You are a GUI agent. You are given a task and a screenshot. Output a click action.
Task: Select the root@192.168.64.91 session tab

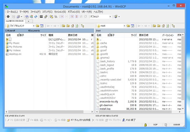click(15, 21)
